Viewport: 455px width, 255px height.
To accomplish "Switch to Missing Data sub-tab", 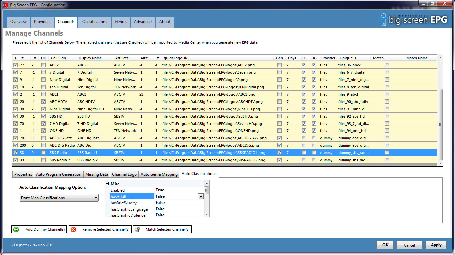I will point(97,174).
